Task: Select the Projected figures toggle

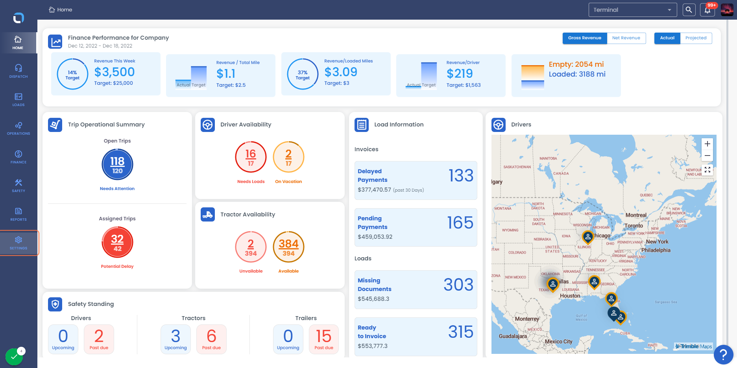Action: pos(696,38)
